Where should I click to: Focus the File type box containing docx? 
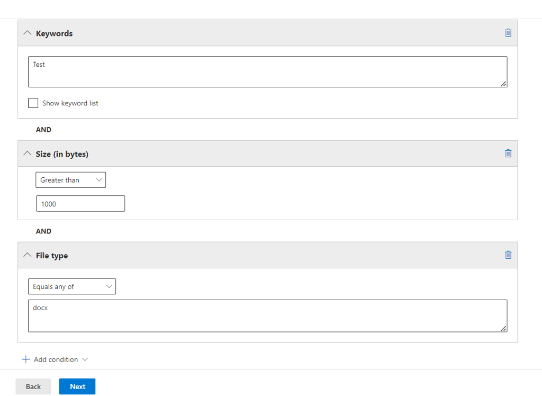pos(267,316)
